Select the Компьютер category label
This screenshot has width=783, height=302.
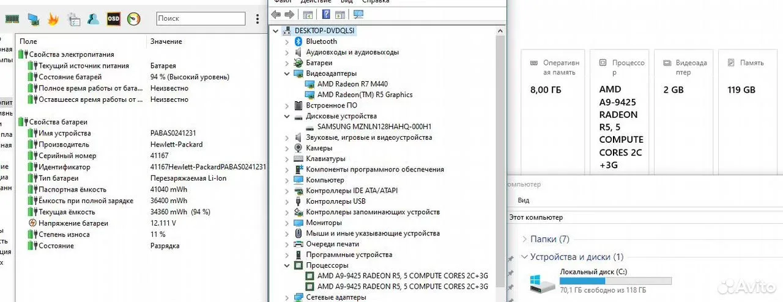pos(325,180)
